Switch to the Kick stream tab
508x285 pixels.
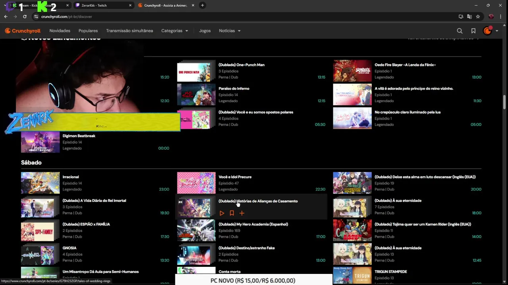tap(40, 6)
